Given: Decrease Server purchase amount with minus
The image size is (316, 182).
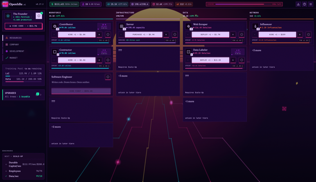Looking at the screenshot, I should point(121,35).
